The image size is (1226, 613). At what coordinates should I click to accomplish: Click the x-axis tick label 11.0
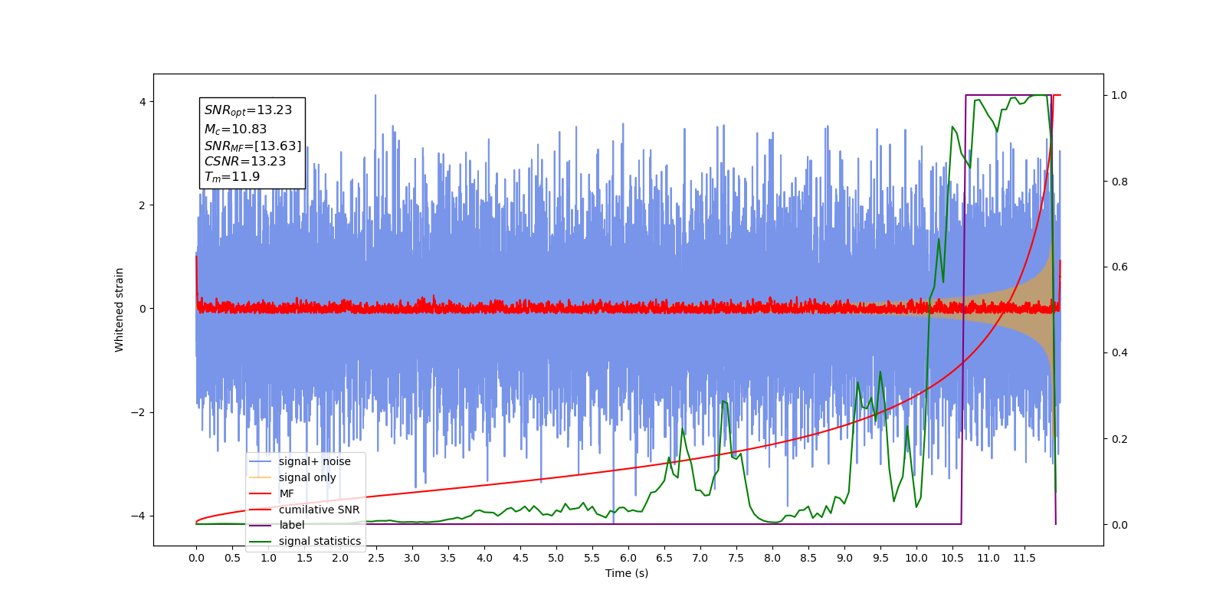988,558
